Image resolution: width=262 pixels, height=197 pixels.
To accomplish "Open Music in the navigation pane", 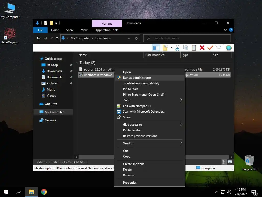I will point(51,90).
